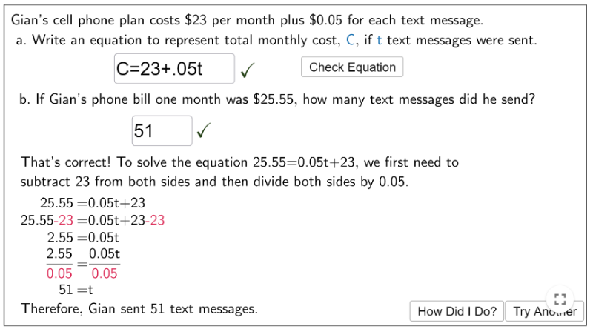Click the red 0.05 denominator under 0.05t
Viewport: 593px width, 329px height.
[105, 273]
